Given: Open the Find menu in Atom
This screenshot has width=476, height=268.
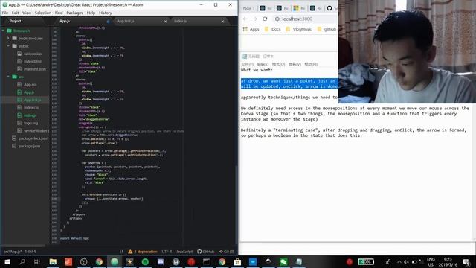Looking at the screenshot, I should pos(59,13).
